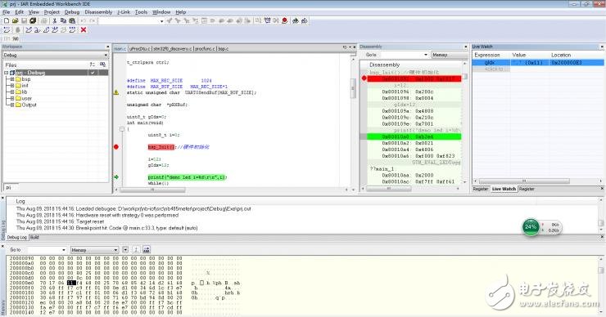Click the Reset debugger icon

coord(7,29)
